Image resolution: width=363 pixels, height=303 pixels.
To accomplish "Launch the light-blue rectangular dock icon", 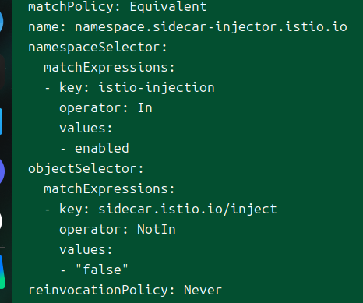I will click(x=1, y=122).
